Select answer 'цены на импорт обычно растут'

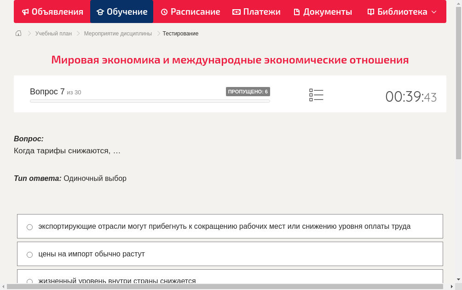click(x=29, y=254)
